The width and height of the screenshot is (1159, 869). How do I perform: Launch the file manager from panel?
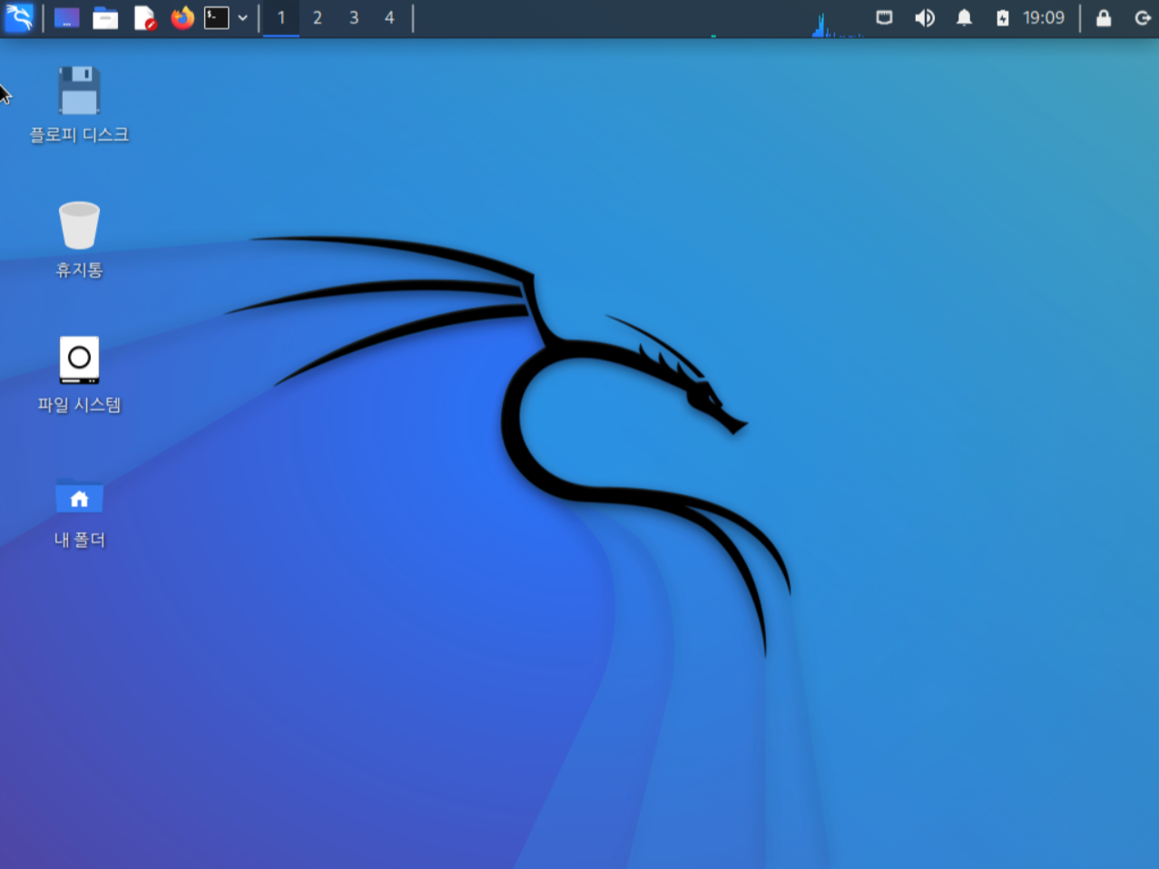(x=105, y=17)
